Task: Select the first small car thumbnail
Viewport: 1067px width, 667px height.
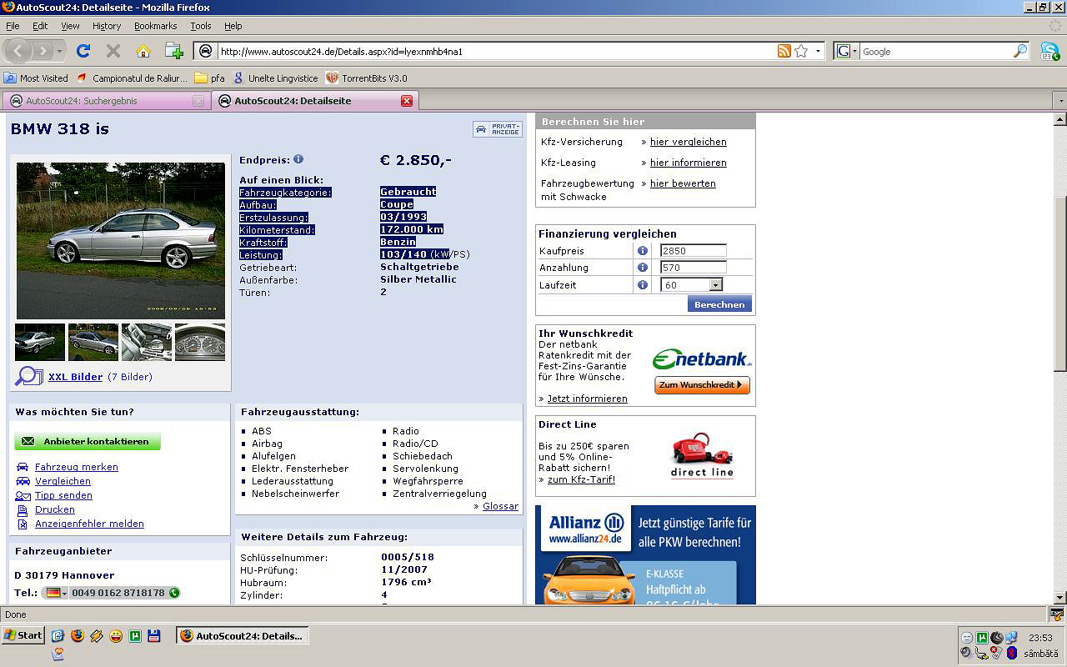Action: tap(40, 342)
